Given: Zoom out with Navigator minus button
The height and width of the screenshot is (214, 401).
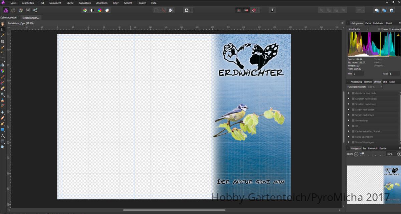Looking at the screenshot, I should click(356, 154).
